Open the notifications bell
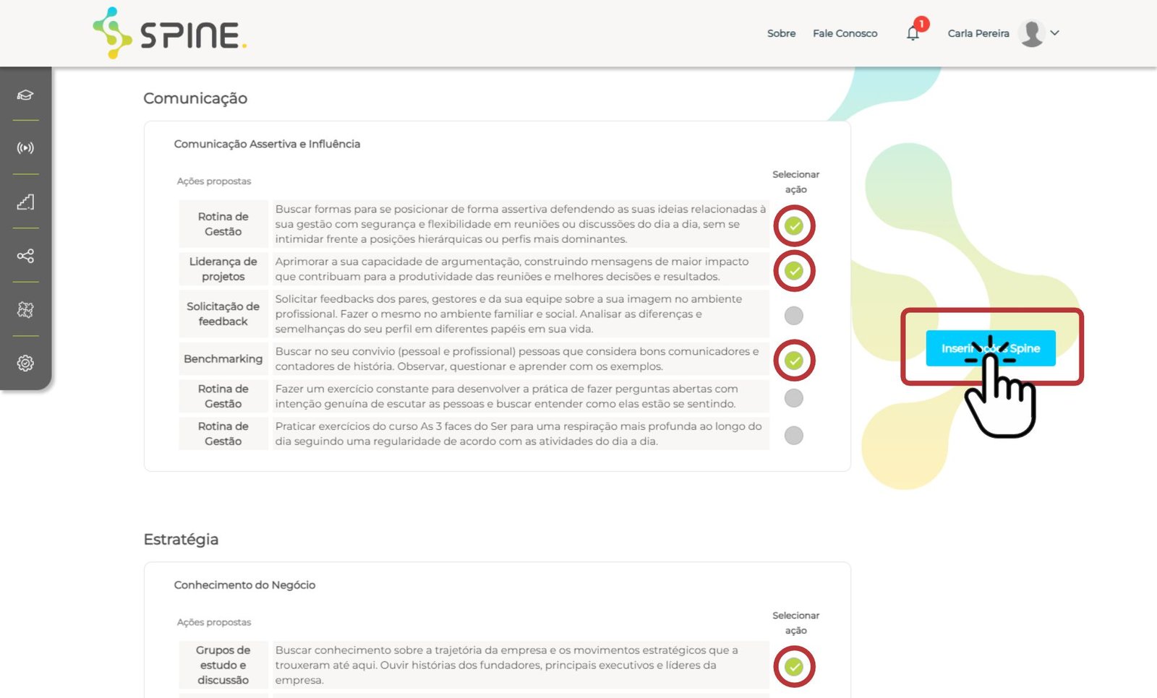Viewport: 1157px width, 698px height. click(x=913, y=33)
